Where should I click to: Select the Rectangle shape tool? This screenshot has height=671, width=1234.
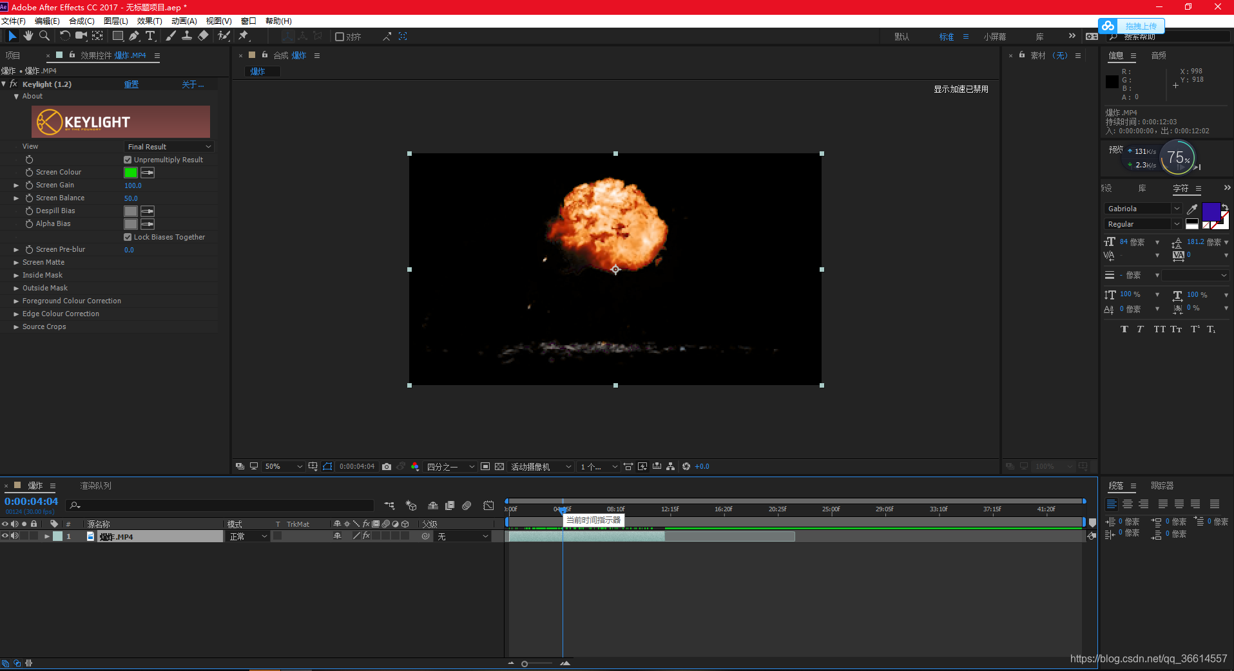(118, 36)
